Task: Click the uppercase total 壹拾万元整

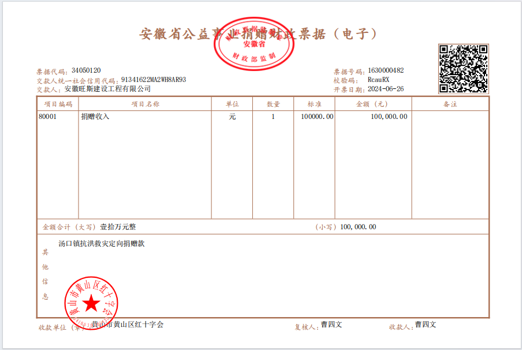Action: (118, 227)
